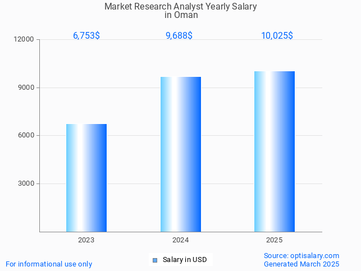Click the 10,025$ value label

click(x=277, y=36)
